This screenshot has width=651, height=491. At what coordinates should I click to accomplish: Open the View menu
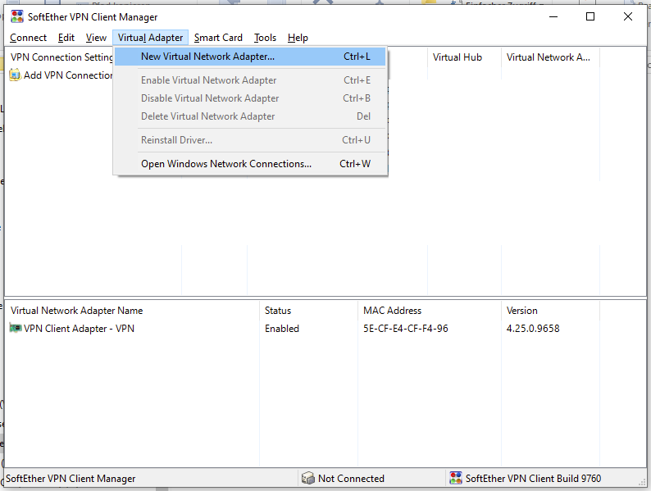tap(96, 38)
